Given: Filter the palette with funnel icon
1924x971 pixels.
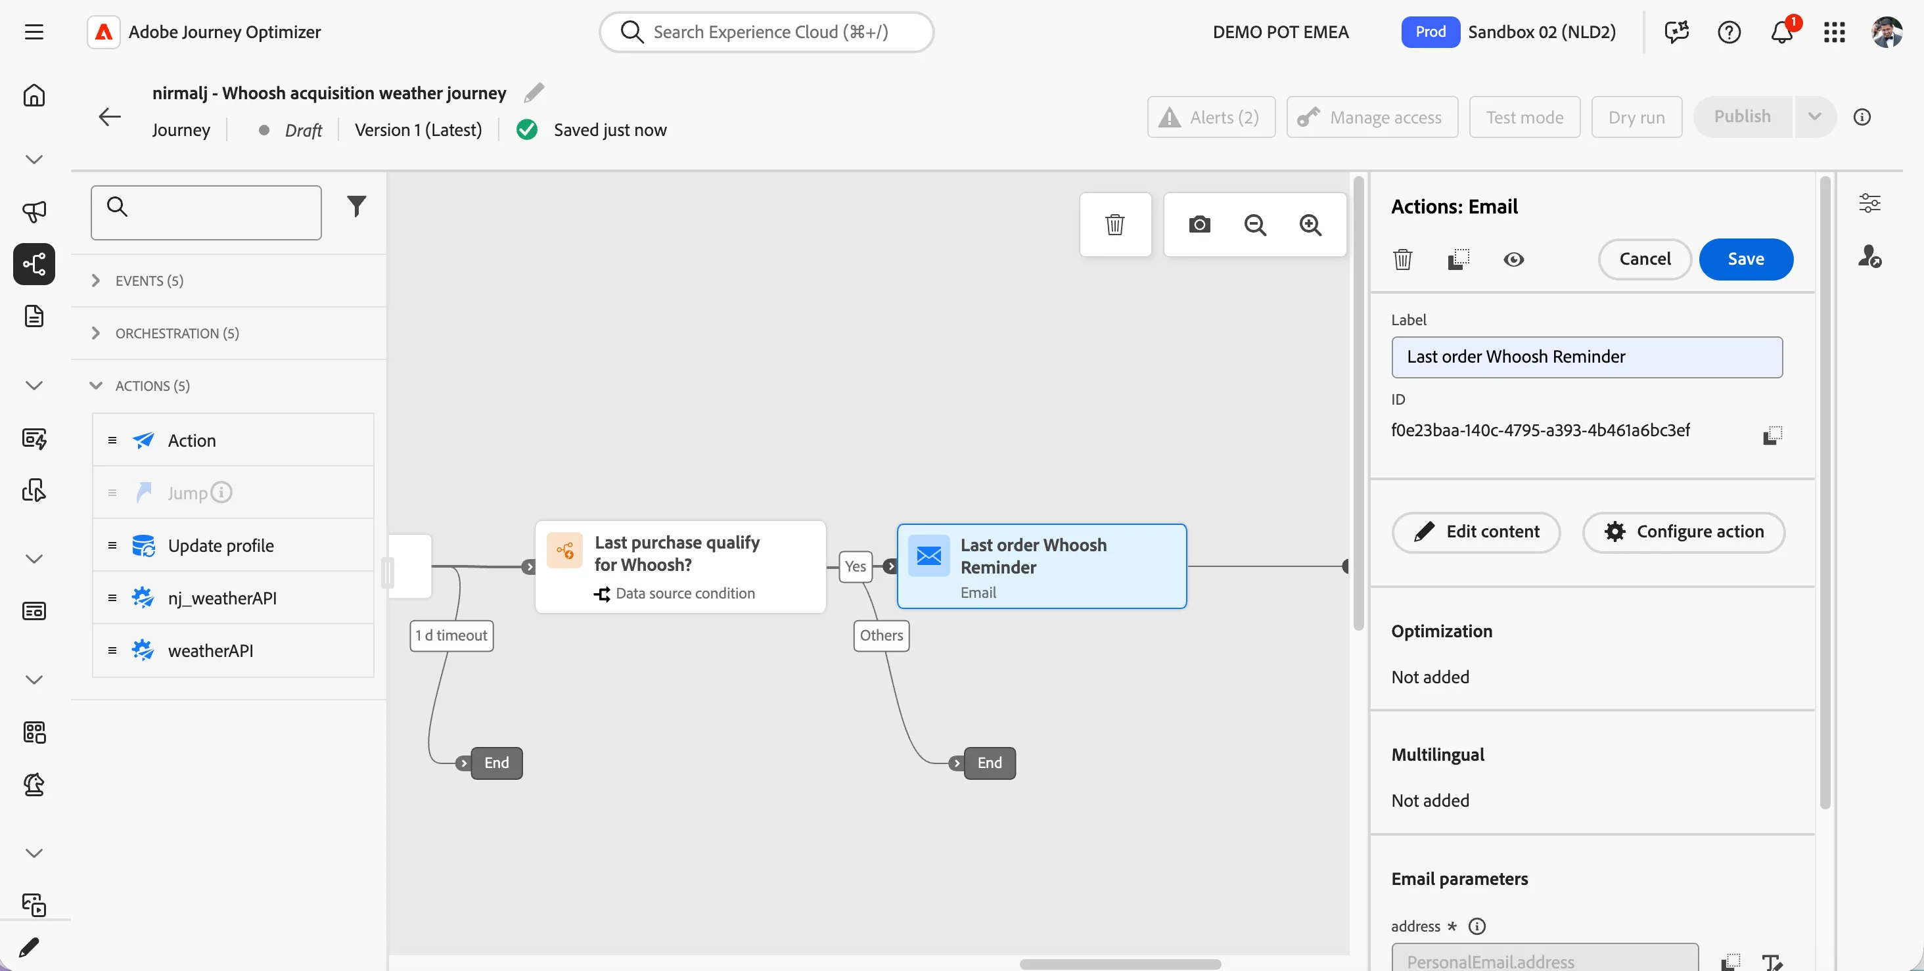Looking at the screenshot, I should [357, 206].
